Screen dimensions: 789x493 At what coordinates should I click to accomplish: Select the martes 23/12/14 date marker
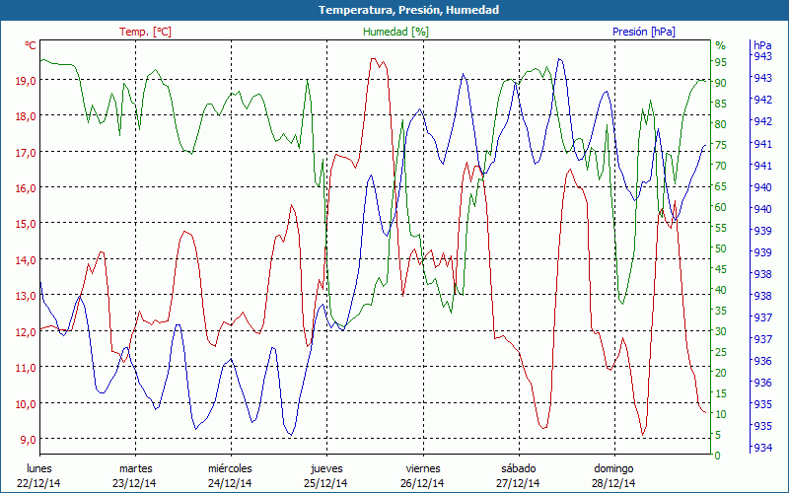pyautogui.click(x=135, y=475)
